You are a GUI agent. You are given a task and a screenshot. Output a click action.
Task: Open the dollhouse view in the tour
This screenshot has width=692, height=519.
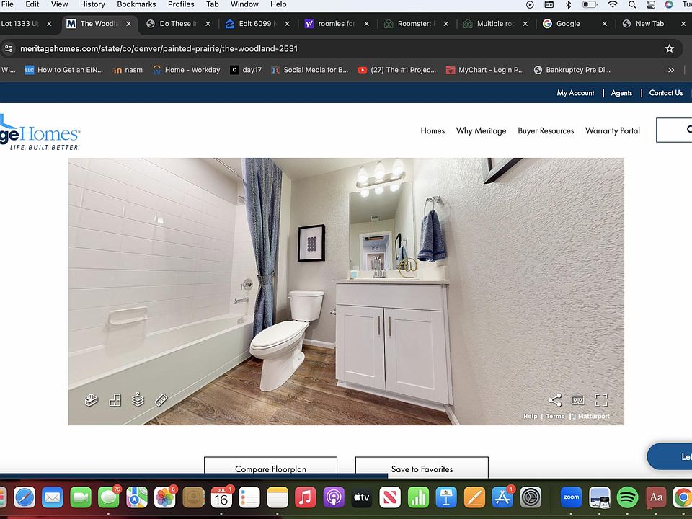(92, 400)
